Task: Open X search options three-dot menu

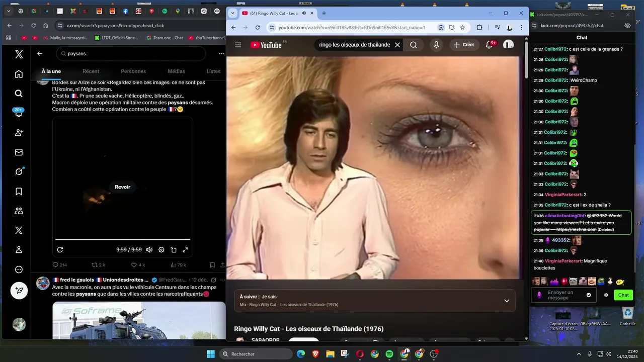Action: 221,53
